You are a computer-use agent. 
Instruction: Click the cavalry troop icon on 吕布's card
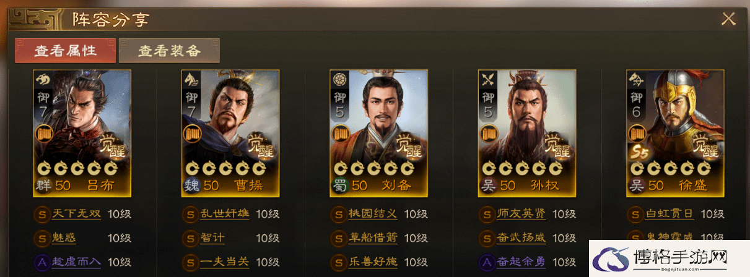click(43, 80)
